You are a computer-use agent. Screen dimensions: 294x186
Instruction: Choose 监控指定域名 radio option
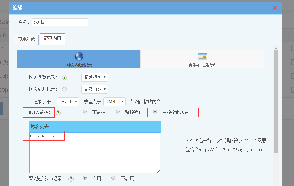click(x=155, y=112)
